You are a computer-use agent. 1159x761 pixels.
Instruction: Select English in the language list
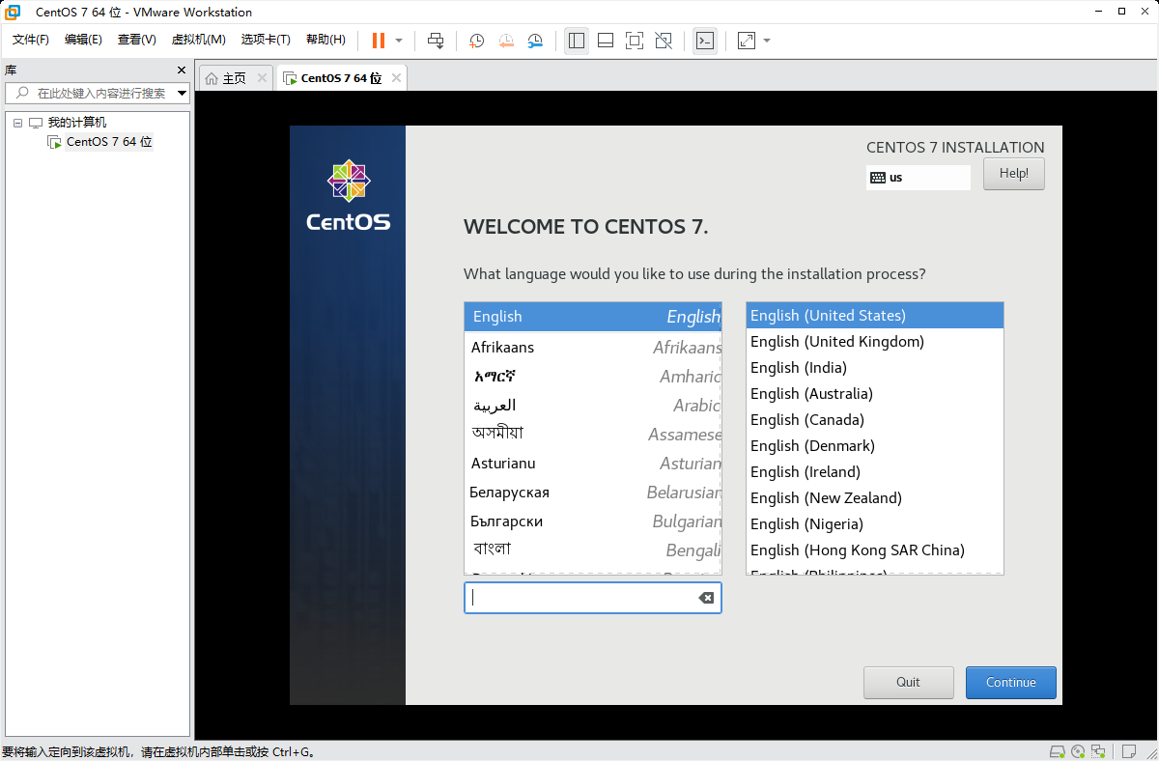(x=593, y=317)
